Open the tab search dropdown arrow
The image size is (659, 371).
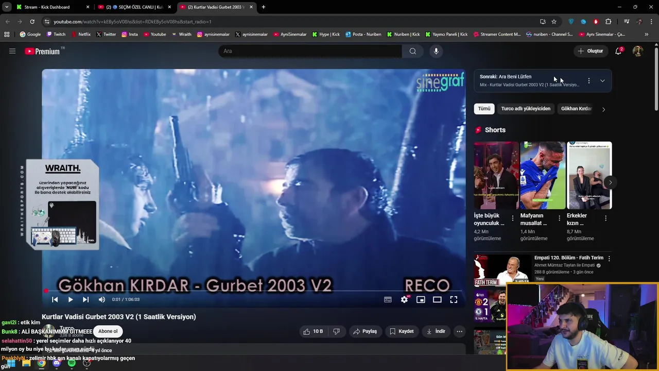7,7
